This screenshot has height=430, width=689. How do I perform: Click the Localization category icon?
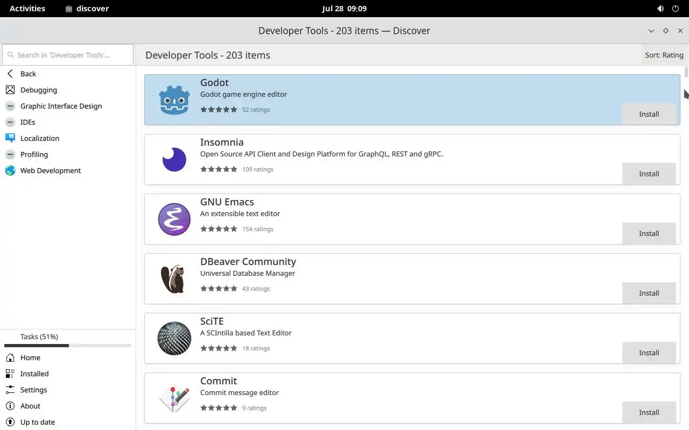[10, 138]
